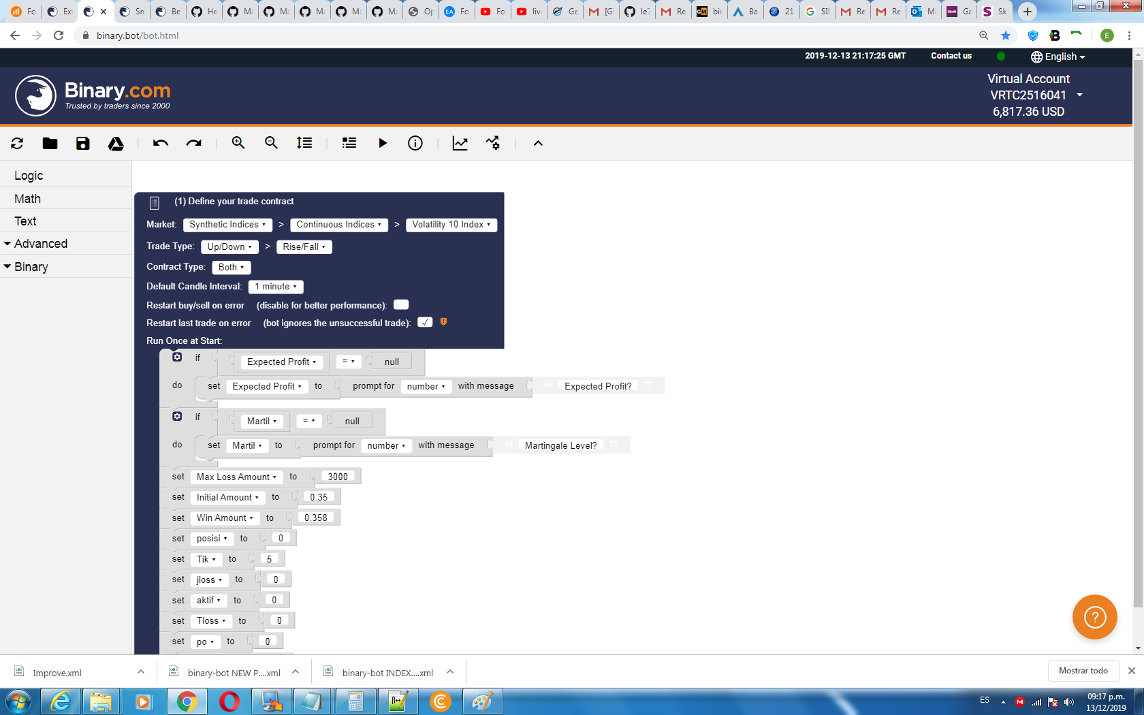The height and width of the screenshot is (715, 1144).
Task: Zoom in on the workspace with magnifier icon
Action: (x=238, y=143)
